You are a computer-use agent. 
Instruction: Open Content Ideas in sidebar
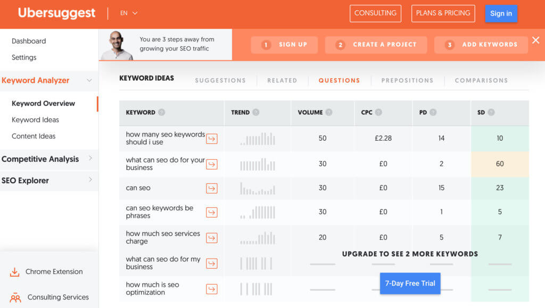[x=34, y=136]
